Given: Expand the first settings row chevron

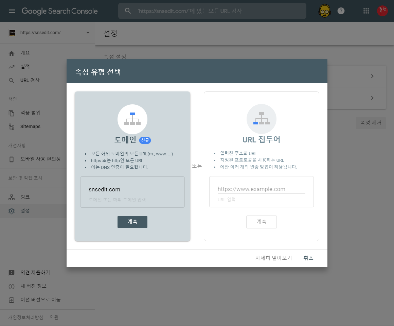Looking at the screenshot, I should click(x=372, y=76).
